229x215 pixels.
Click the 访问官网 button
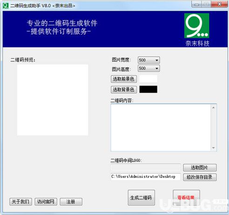coord(46,202)
